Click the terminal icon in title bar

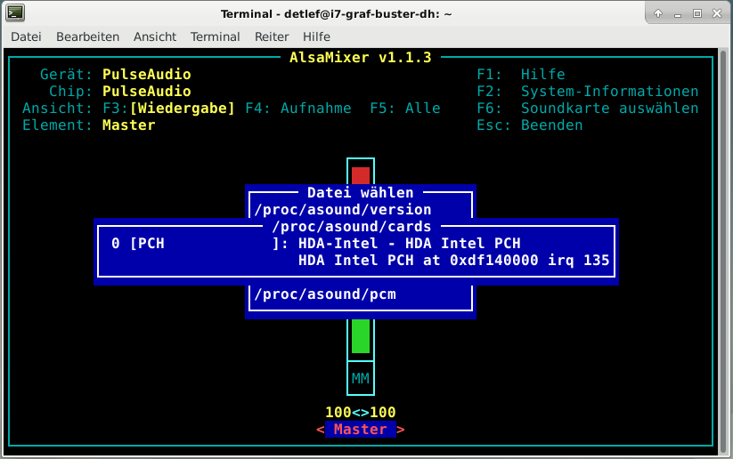pos(15,13)
